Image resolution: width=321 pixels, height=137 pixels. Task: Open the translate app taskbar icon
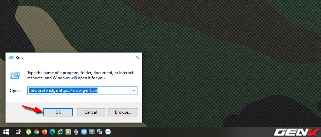pyautogui.click(x=100, y=132)
